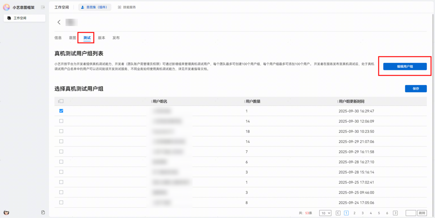Click the document icon in sidebar footer
This screenshot has width=435, height=218.
point(43,212)
